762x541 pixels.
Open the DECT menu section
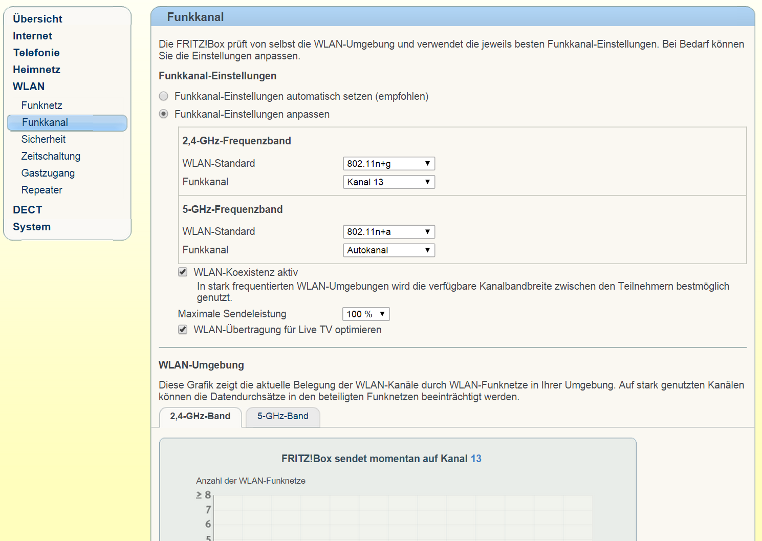28,210
